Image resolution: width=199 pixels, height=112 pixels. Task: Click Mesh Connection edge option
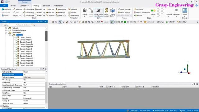[142, 12]
